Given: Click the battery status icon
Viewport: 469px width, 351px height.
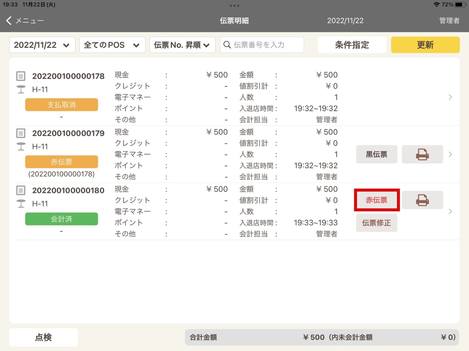Looking at the screenshot, I should pos(461,5).
